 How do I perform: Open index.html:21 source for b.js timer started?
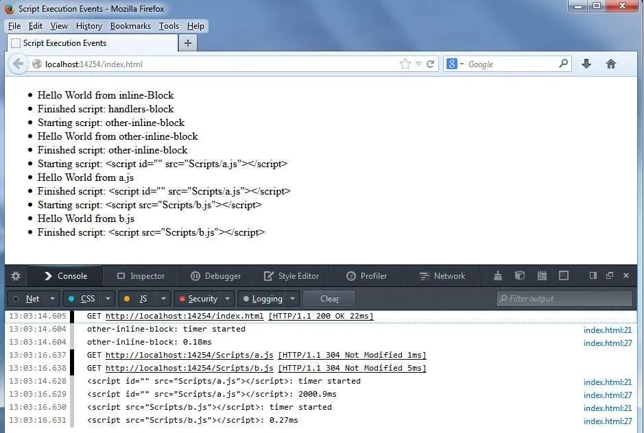pos(608,408)
